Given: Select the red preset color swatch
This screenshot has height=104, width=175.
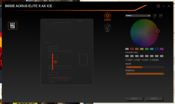Looking at the screenshot, I should coord(132,49).
